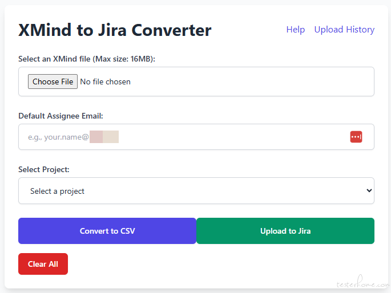The width and height of the screenshot is (391, 293).
Task: Click the 'Default Assignee Email:' label
Action: point(61,116)
